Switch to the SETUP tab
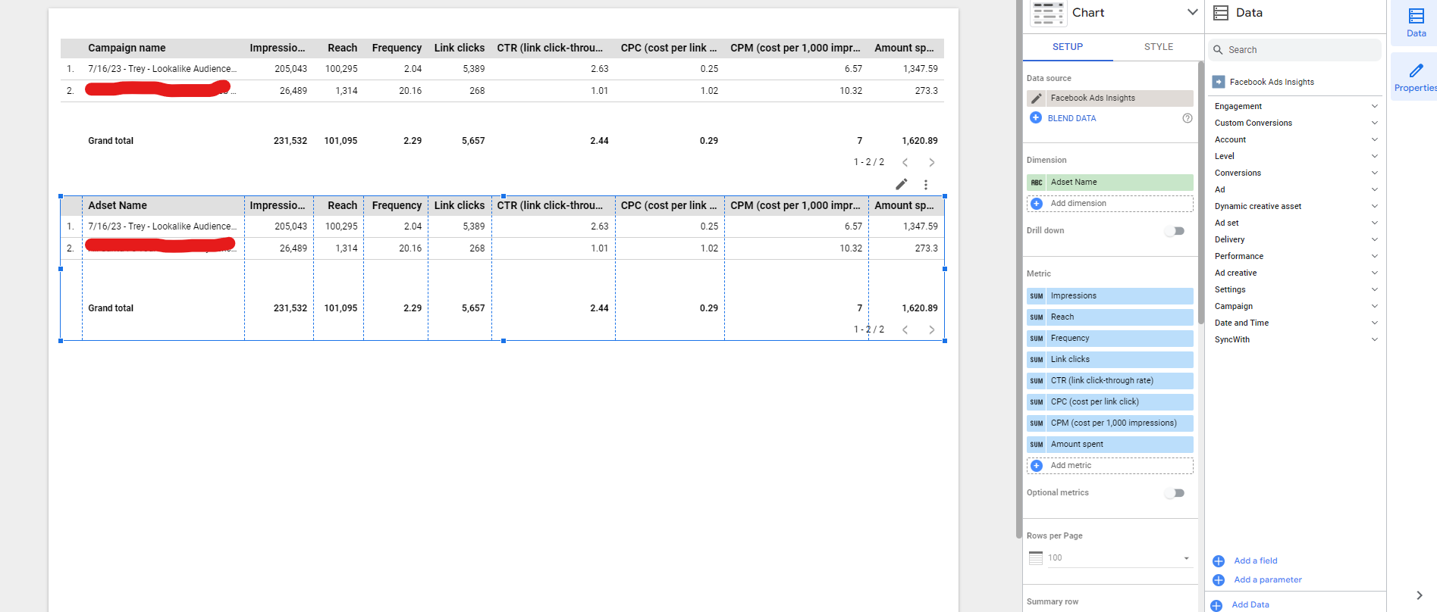 coord(1067,47)
